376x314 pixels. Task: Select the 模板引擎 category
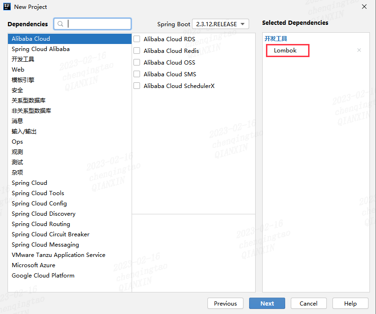pyautogui.click(x=70, y=80)
